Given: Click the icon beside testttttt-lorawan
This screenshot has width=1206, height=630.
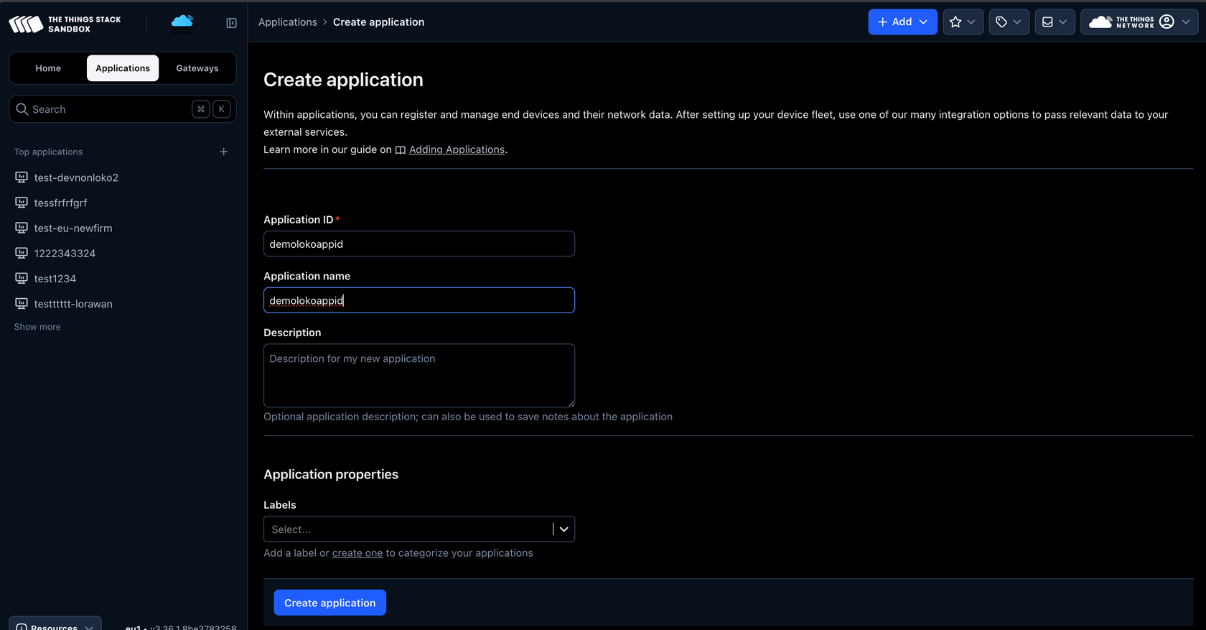Looking at the screenshot, I should click(22, 303).
